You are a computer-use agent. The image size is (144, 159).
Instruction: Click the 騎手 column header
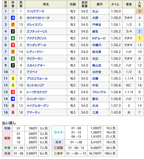[100, 4]
